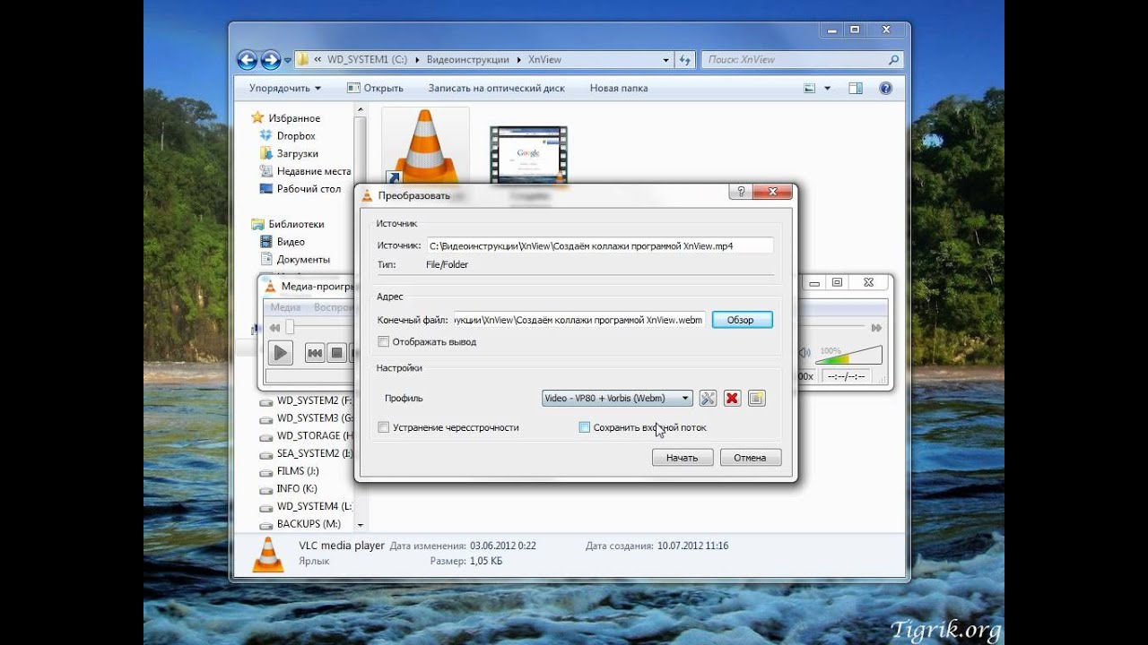Create a folder with Новая папка
This screenshot has height=645, width=1148.
coord(619,89)
